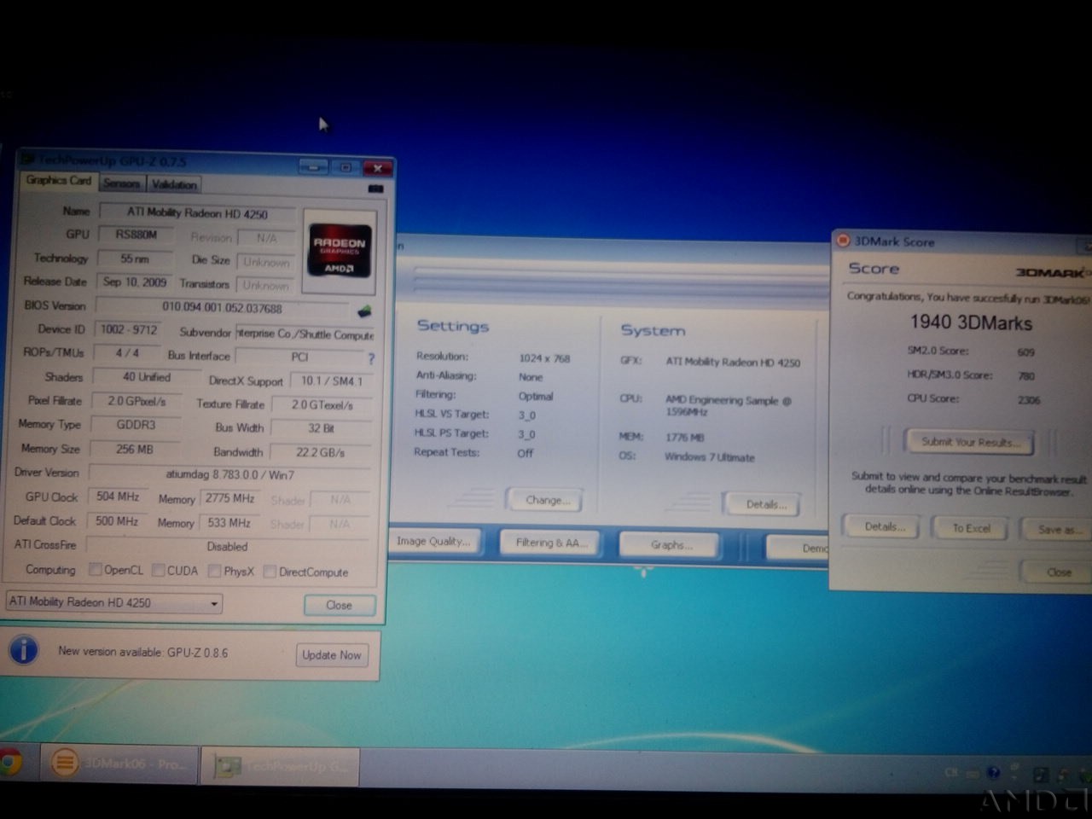Click the Resolution 1024 x 768 value
Viewport: 1092px width, 819px height.
pos(544,358)
